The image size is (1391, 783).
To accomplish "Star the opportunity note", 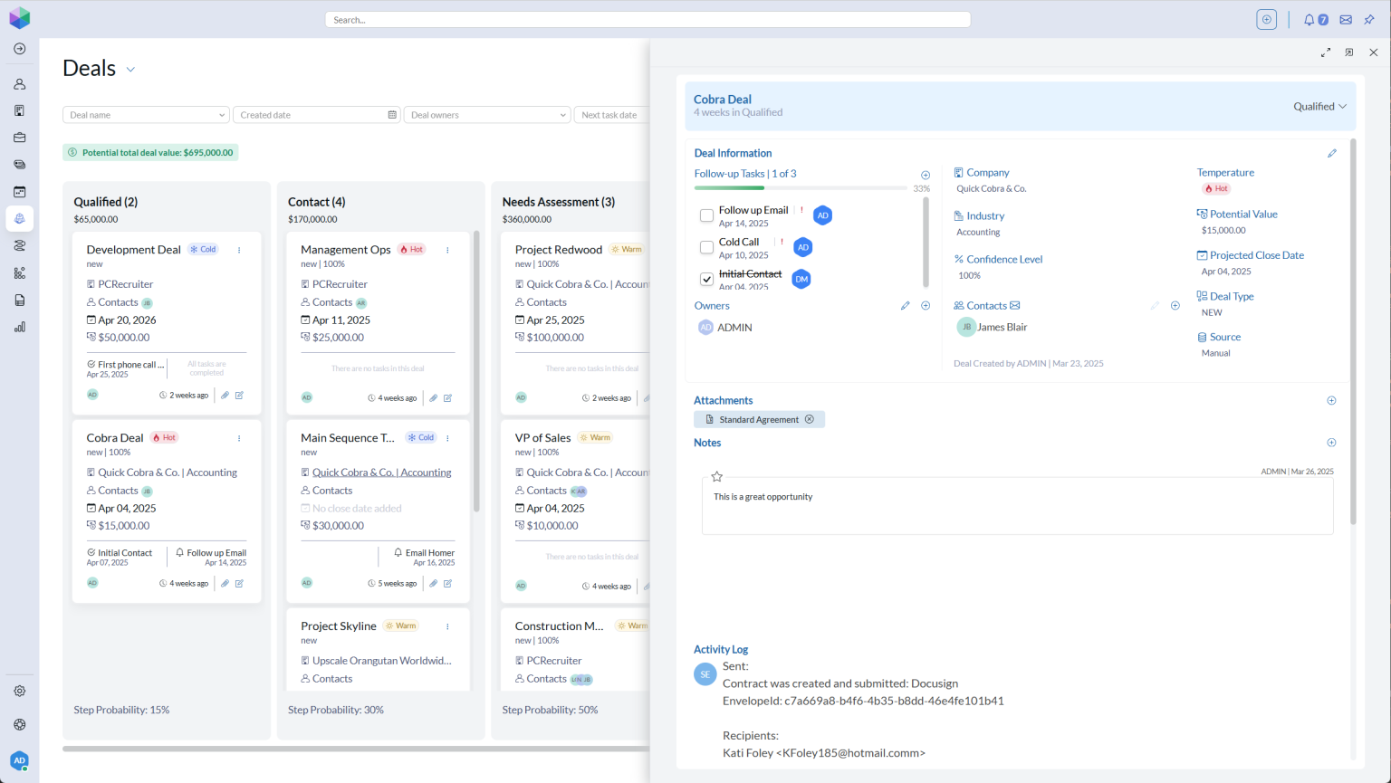I will 716,475.
